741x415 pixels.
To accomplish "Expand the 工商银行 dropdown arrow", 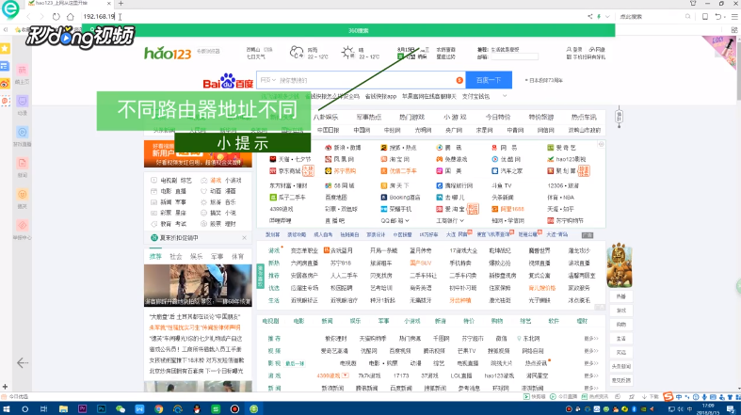I will point(461,220).
